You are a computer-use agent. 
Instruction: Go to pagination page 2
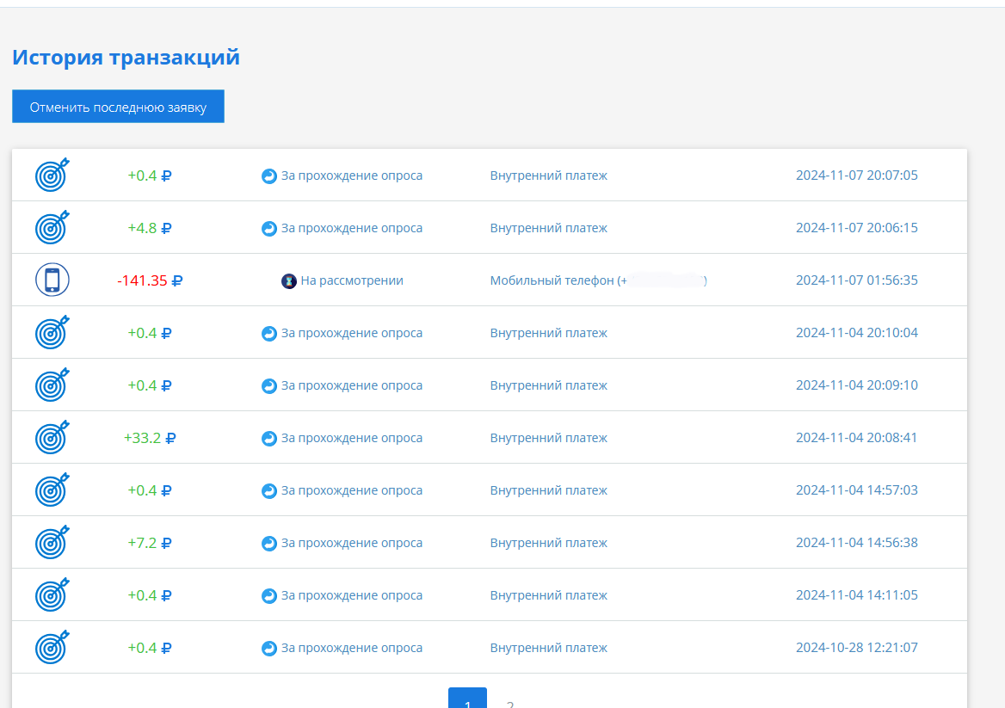[510, 703]
